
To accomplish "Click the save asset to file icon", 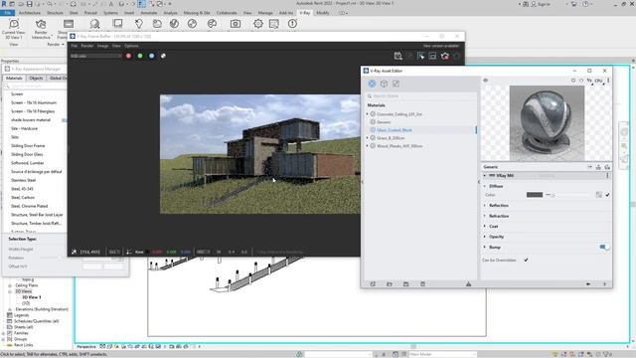I will (x=406, y=284).
